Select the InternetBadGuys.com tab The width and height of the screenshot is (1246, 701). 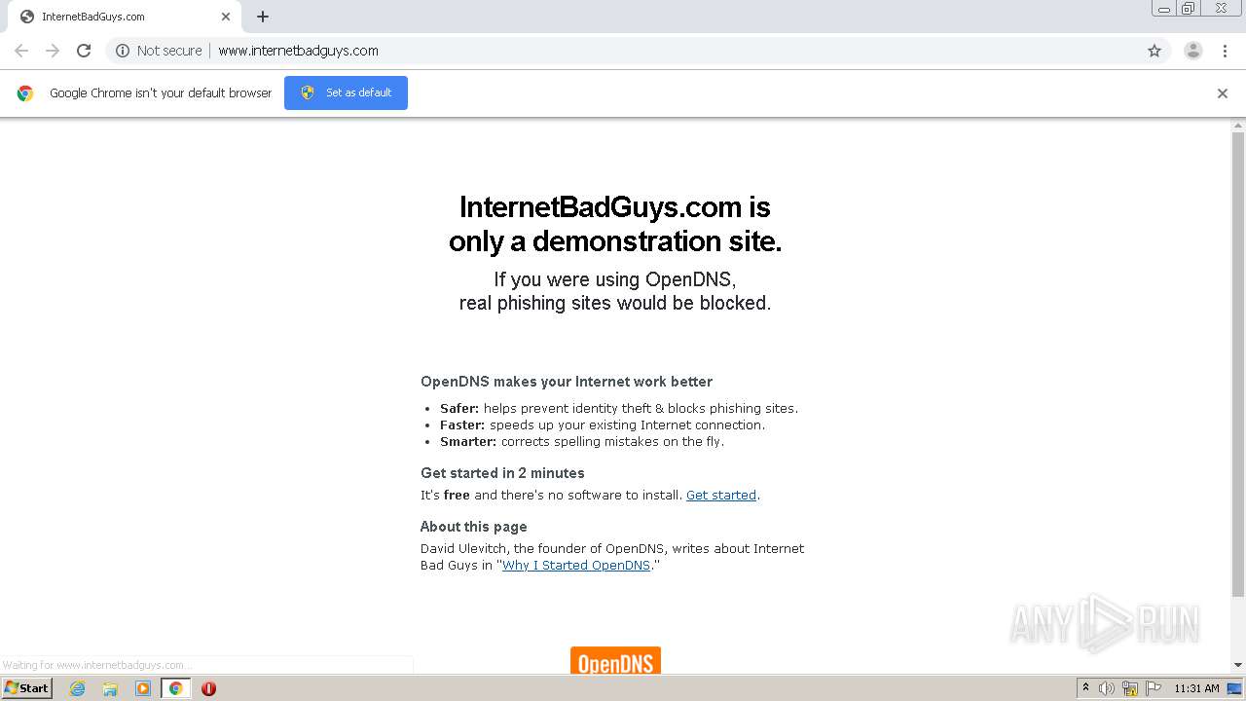(x=123, y=17)
